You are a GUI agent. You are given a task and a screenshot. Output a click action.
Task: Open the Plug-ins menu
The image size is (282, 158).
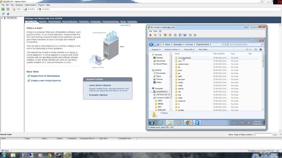(x=41, y=5)
